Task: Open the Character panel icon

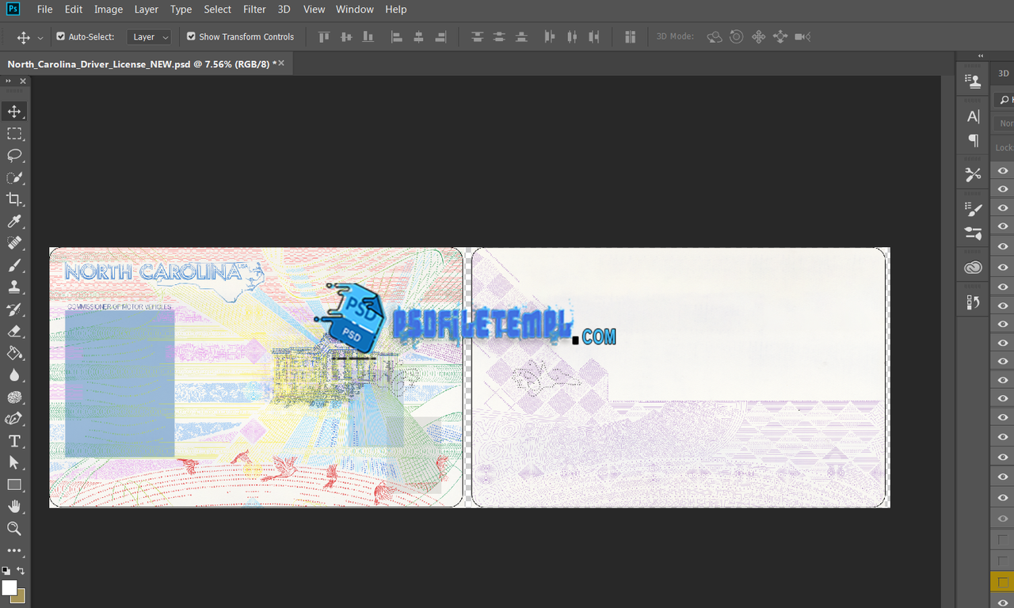Action: click(973, 116)
